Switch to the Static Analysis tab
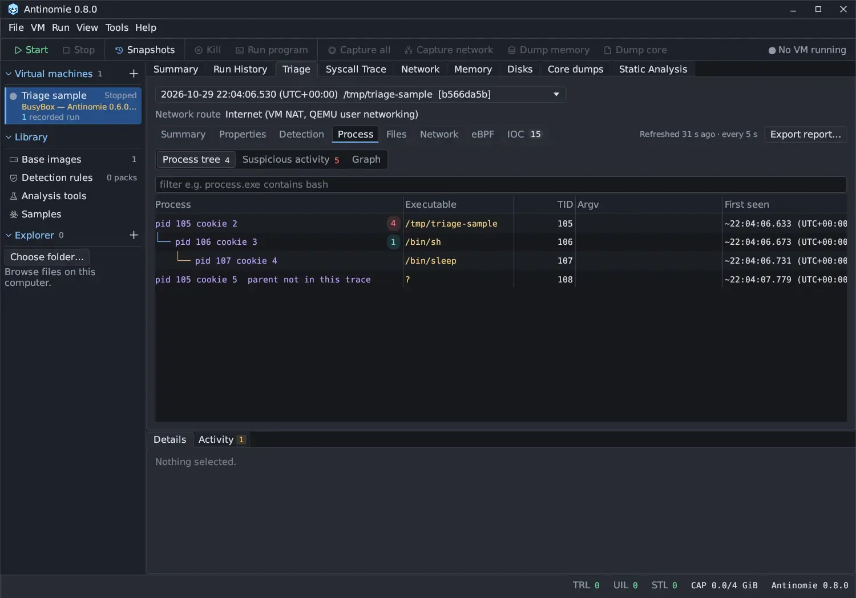 click(653, 69)
